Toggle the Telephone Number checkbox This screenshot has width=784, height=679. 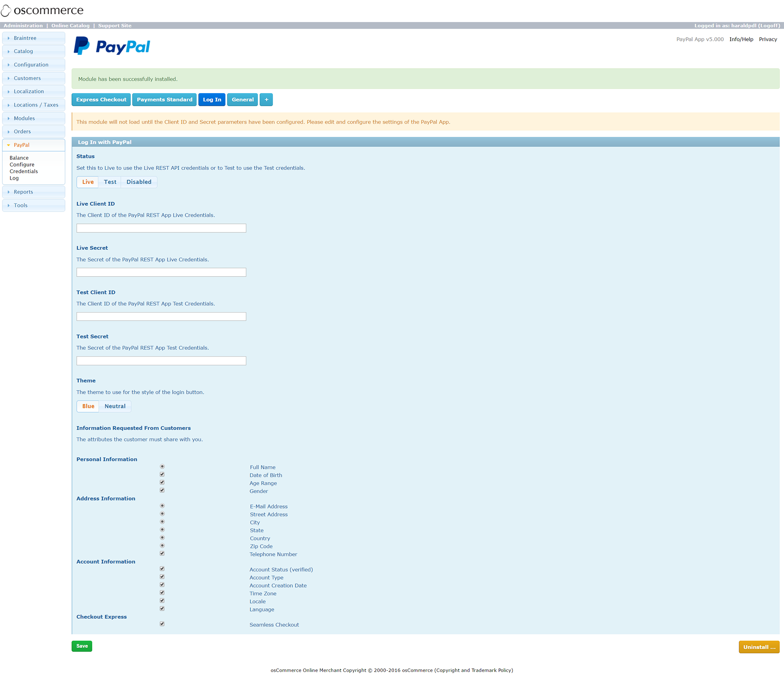click(x=162, y=554)
